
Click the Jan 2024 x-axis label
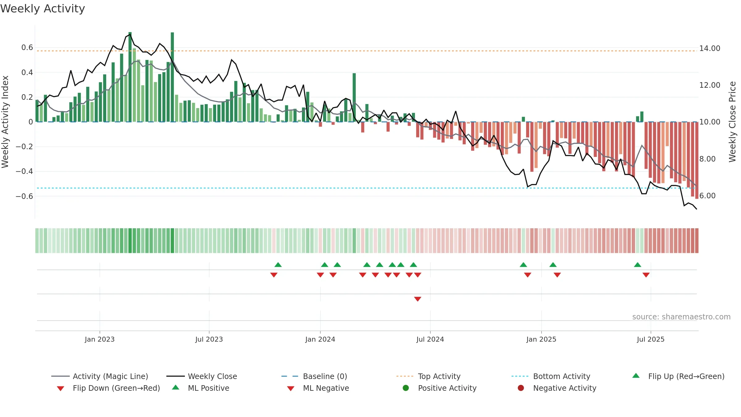point(320,339)
